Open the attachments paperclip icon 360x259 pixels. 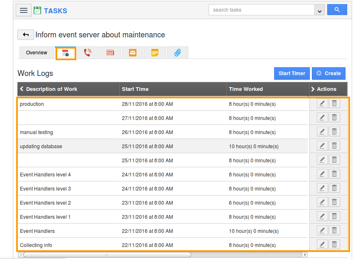177,53
